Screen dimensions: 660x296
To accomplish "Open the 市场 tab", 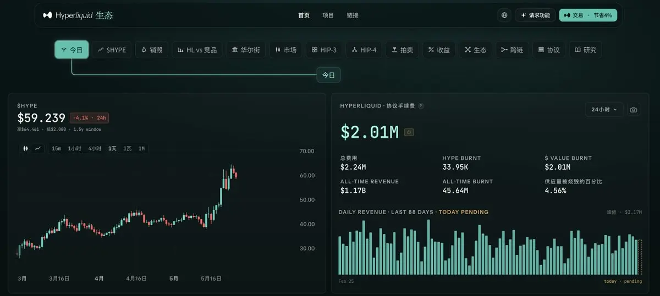I will [x=286, y=49].
